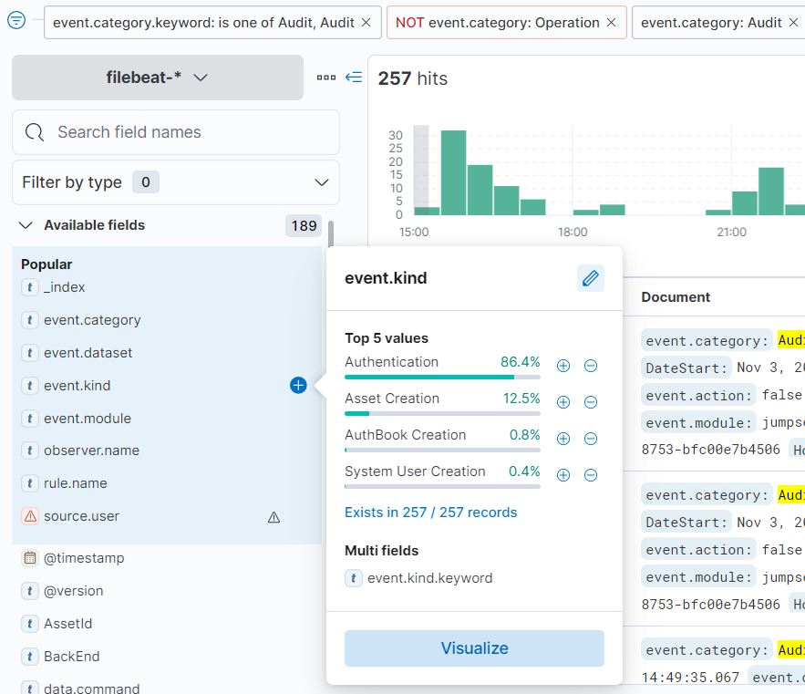Remove the event.category.keyword Audit filter
Image resolution: width=805 pixels, height=694 pixels.
click(366, 23)
